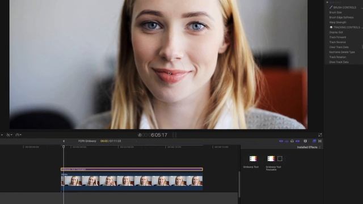Click the pause indicator beside the timecode
This screenshot has width=363, height=204.
[175, 135]
